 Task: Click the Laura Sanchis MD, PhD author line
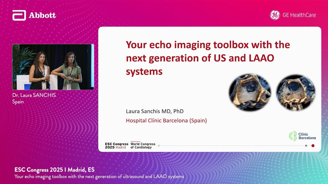(155, 111)
